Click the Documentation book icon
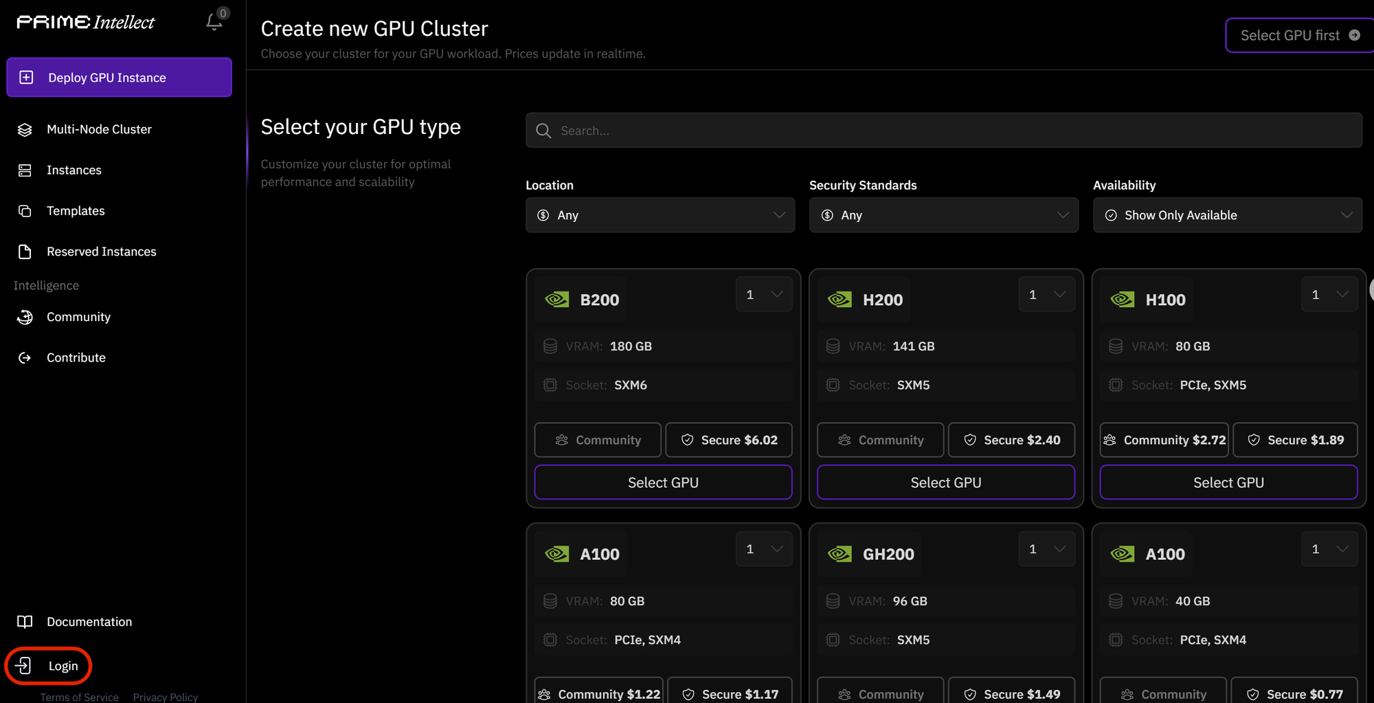 25,621
